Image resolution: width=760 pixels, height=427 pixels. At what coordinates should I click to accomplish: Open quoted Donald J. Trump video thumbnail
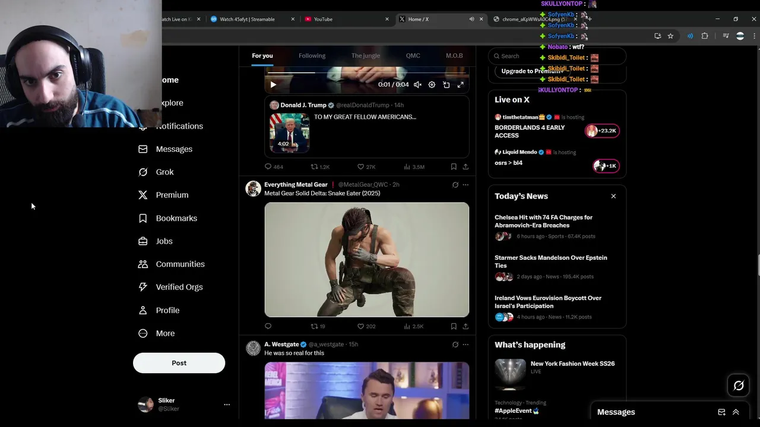[x=290, y=133]
